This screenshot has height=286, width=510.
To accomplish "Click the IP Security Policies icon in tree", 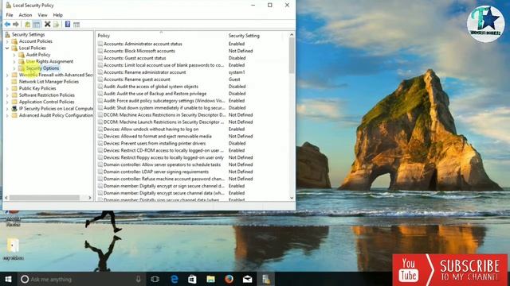I will [14, 109].
